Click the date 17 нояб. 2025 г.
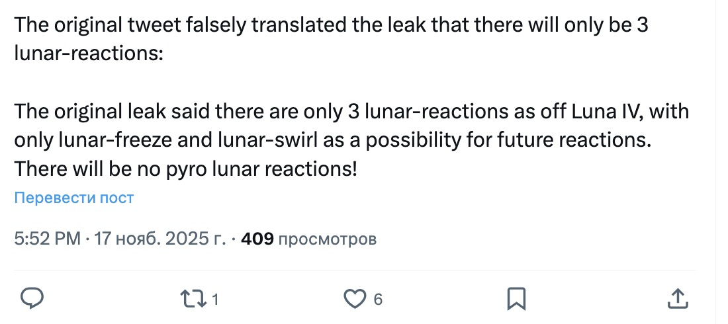 (x=159, y=238)
